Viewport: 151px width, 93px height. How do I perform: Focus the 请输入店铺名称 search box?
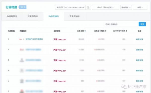121,24
